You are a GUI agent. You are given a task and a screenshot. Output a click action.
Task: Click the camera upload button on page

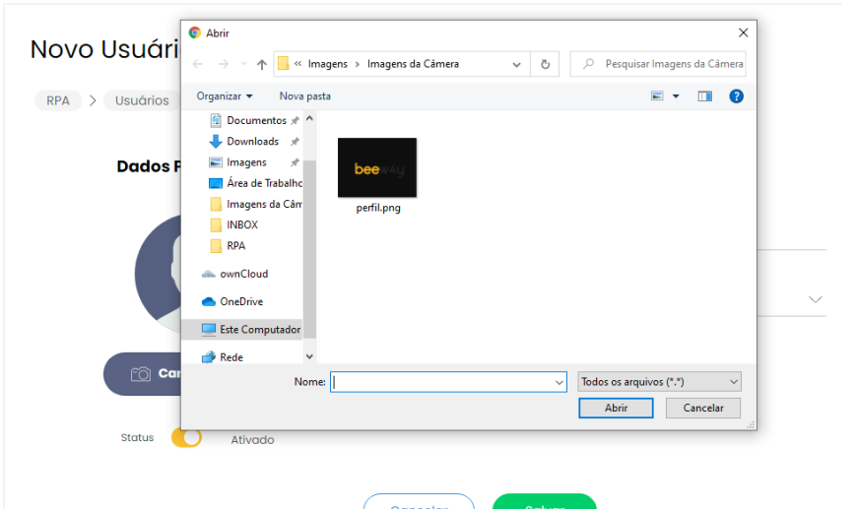click(x=142, y=374)
